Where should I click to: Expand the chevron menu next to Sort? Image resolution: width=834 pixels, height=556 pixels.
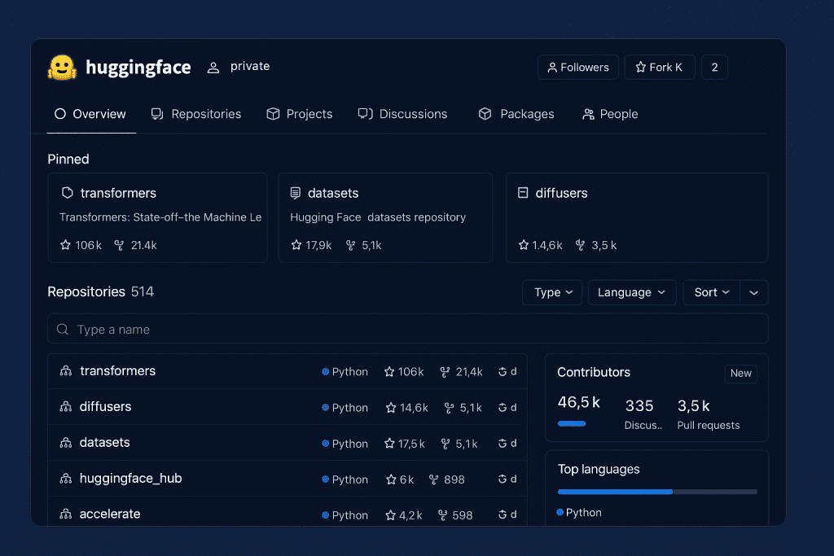click(x=753, y=292)
